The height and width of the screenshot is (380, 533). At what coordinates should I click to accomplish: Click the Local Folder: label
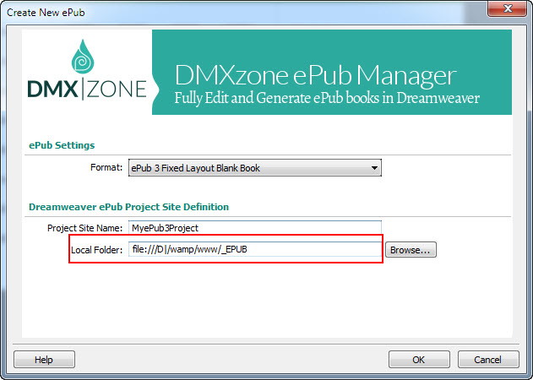96,250
